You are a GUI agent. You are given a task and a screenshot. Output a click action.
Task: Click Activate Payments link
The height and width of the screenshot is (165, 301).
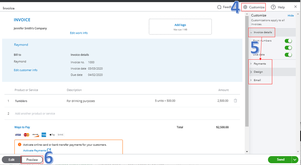[35, 151]
